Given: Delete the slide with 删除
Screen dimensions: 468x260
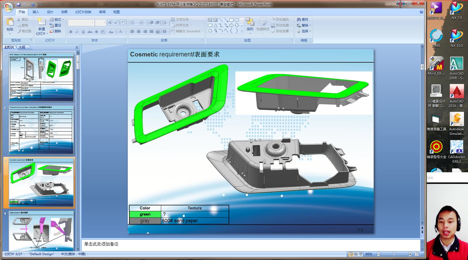Looking at the screenshot, I should point(55,31).
